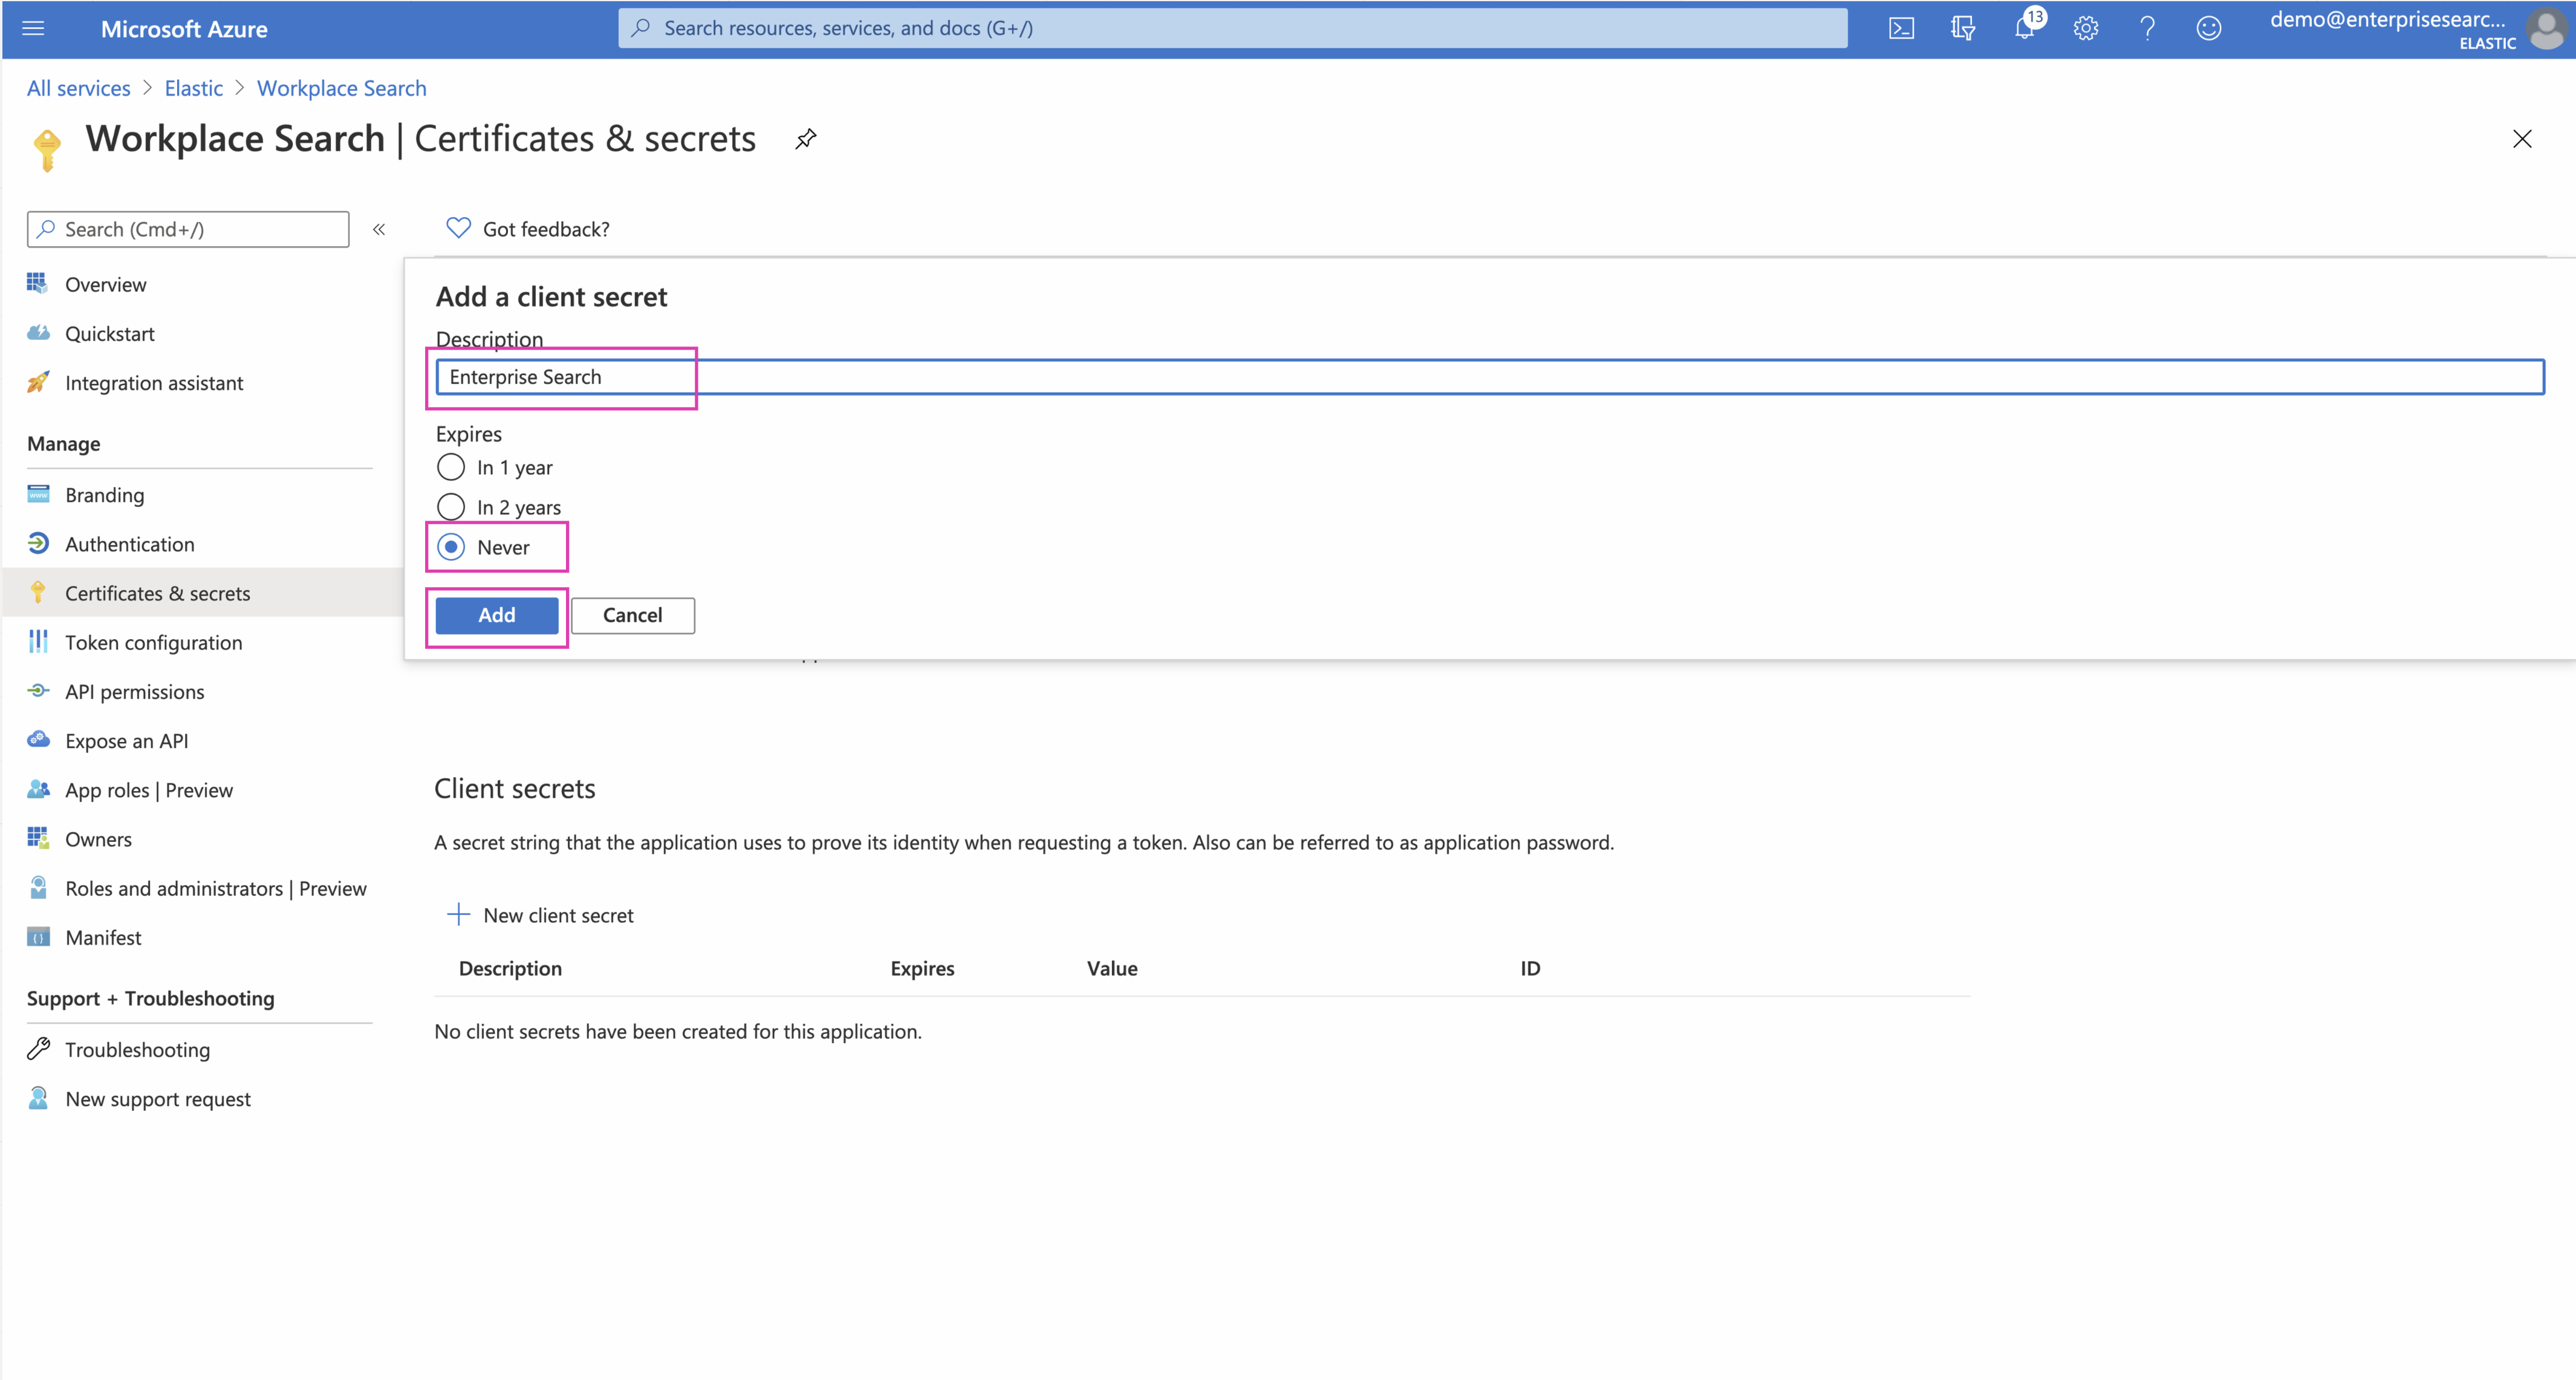The height and width of the screenshot is (1380, 2576).
Task: Open portal settings gear
Action: point(2085,28)
